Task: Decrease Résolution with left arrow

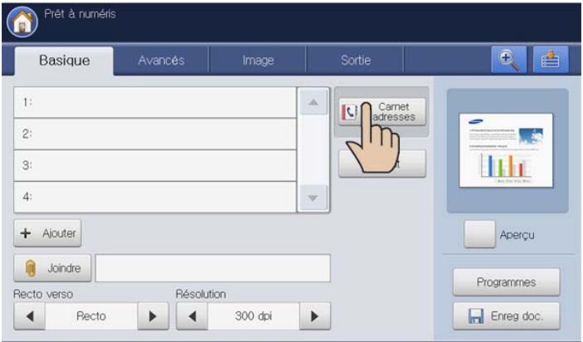Action: pyautogui.click(x=192, y=316)
